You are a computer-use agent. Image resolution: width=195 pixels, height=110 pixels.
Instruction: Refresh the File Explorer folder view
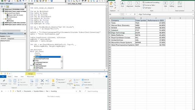click(80, 91)
